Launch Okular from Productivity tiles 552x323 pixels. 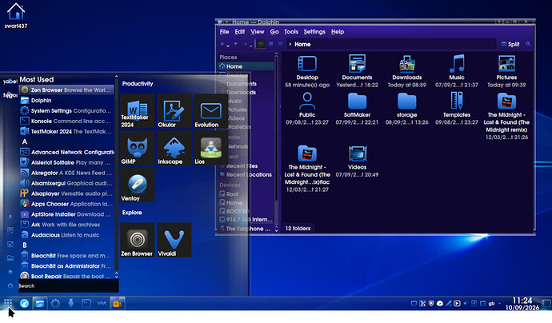(x=174, y=111)
